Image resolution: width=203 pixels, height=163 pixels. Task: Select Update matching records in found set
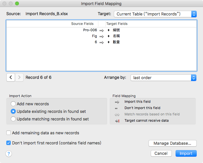[13, 119]
